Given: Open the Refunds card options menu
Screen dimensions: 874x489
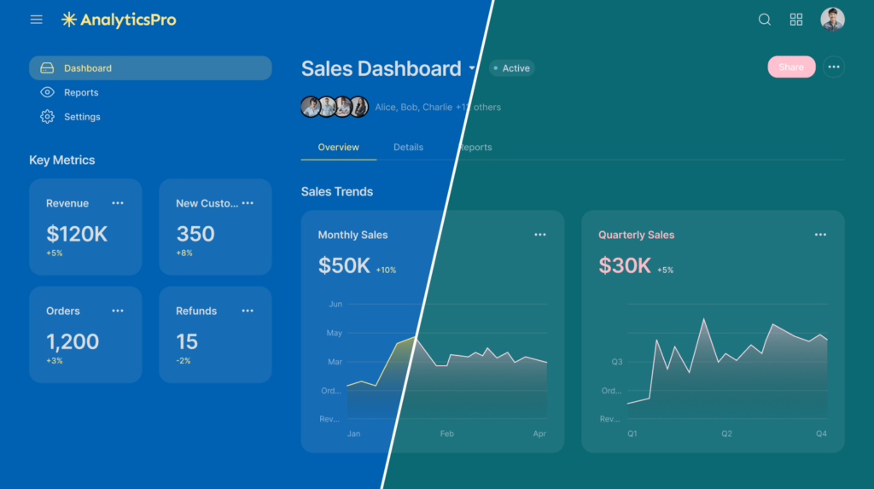Looking at the screenshot, I should pos(248,311).
